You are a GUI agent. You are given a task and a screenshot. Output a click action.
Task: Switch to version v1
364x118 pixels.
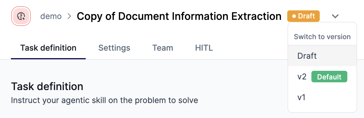(x=322, y=98)
